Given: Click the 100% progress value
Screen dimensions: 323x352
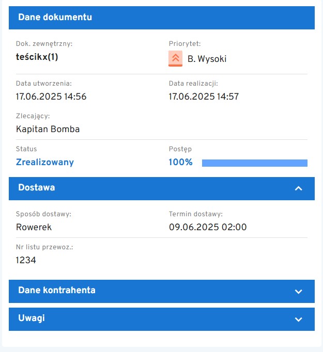Looking at the screenshot, I should 180,162.
